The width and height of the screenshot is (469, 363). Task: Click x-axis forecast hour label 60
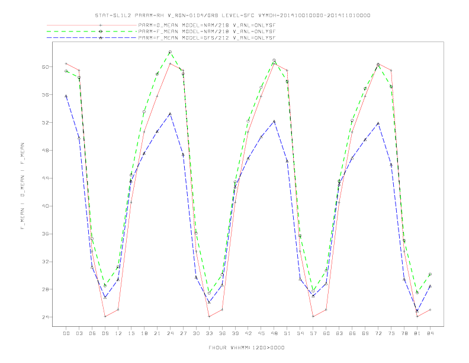[326, 333]
